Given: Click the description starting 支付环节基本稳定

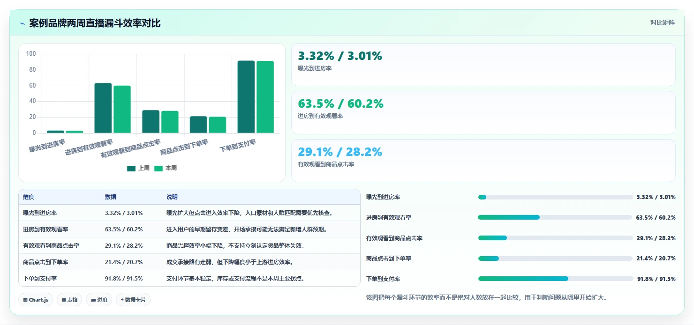Looking at the screenshot, I should click(236, 279).
